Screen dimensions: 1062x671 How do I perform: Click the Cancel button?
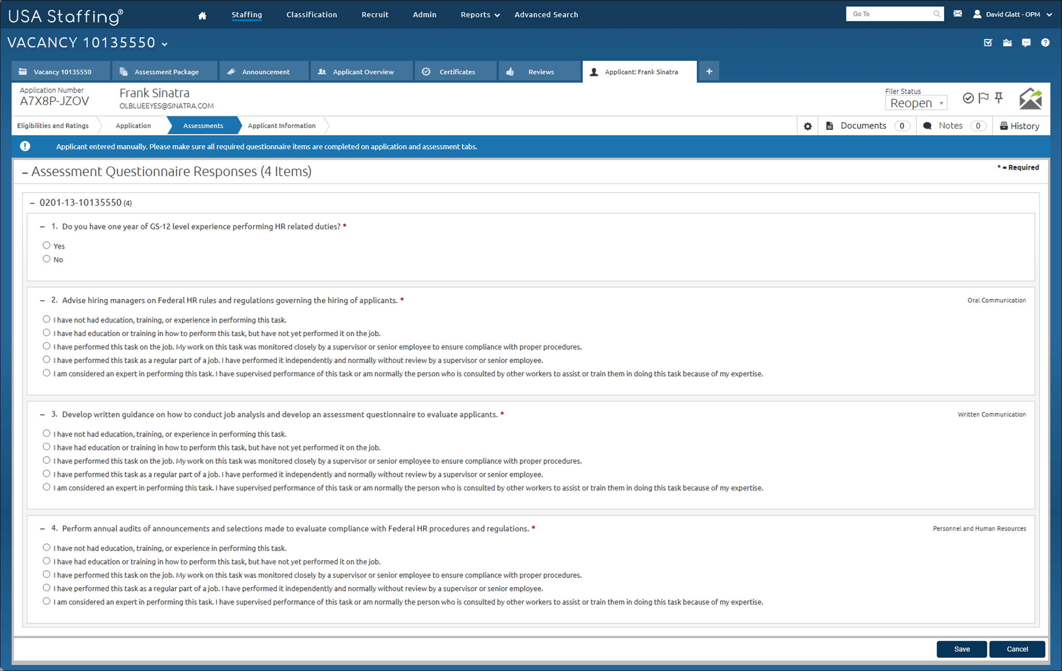coord(1017,649)
